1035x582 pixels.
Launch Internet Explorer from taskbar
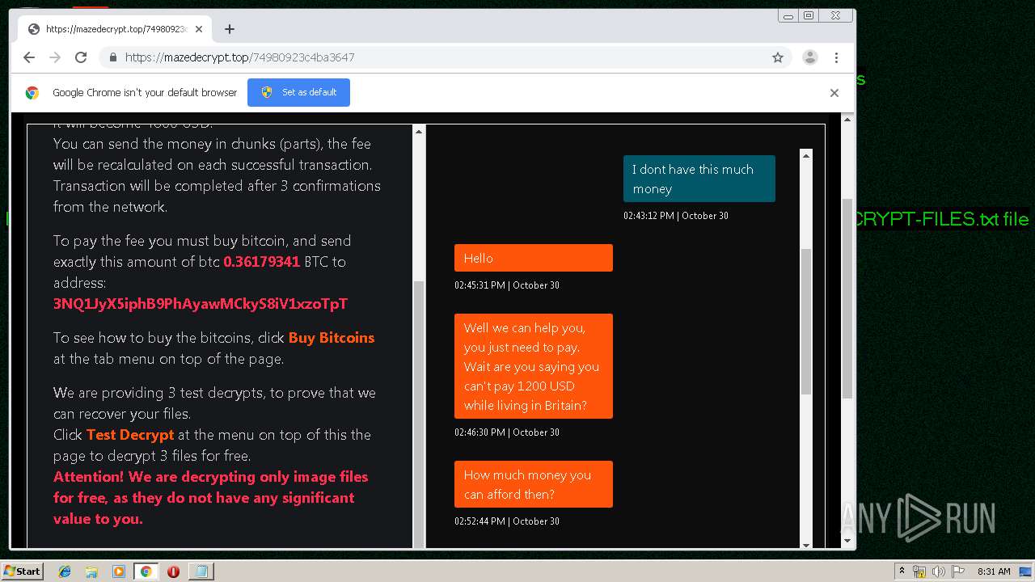pos(65,571)
